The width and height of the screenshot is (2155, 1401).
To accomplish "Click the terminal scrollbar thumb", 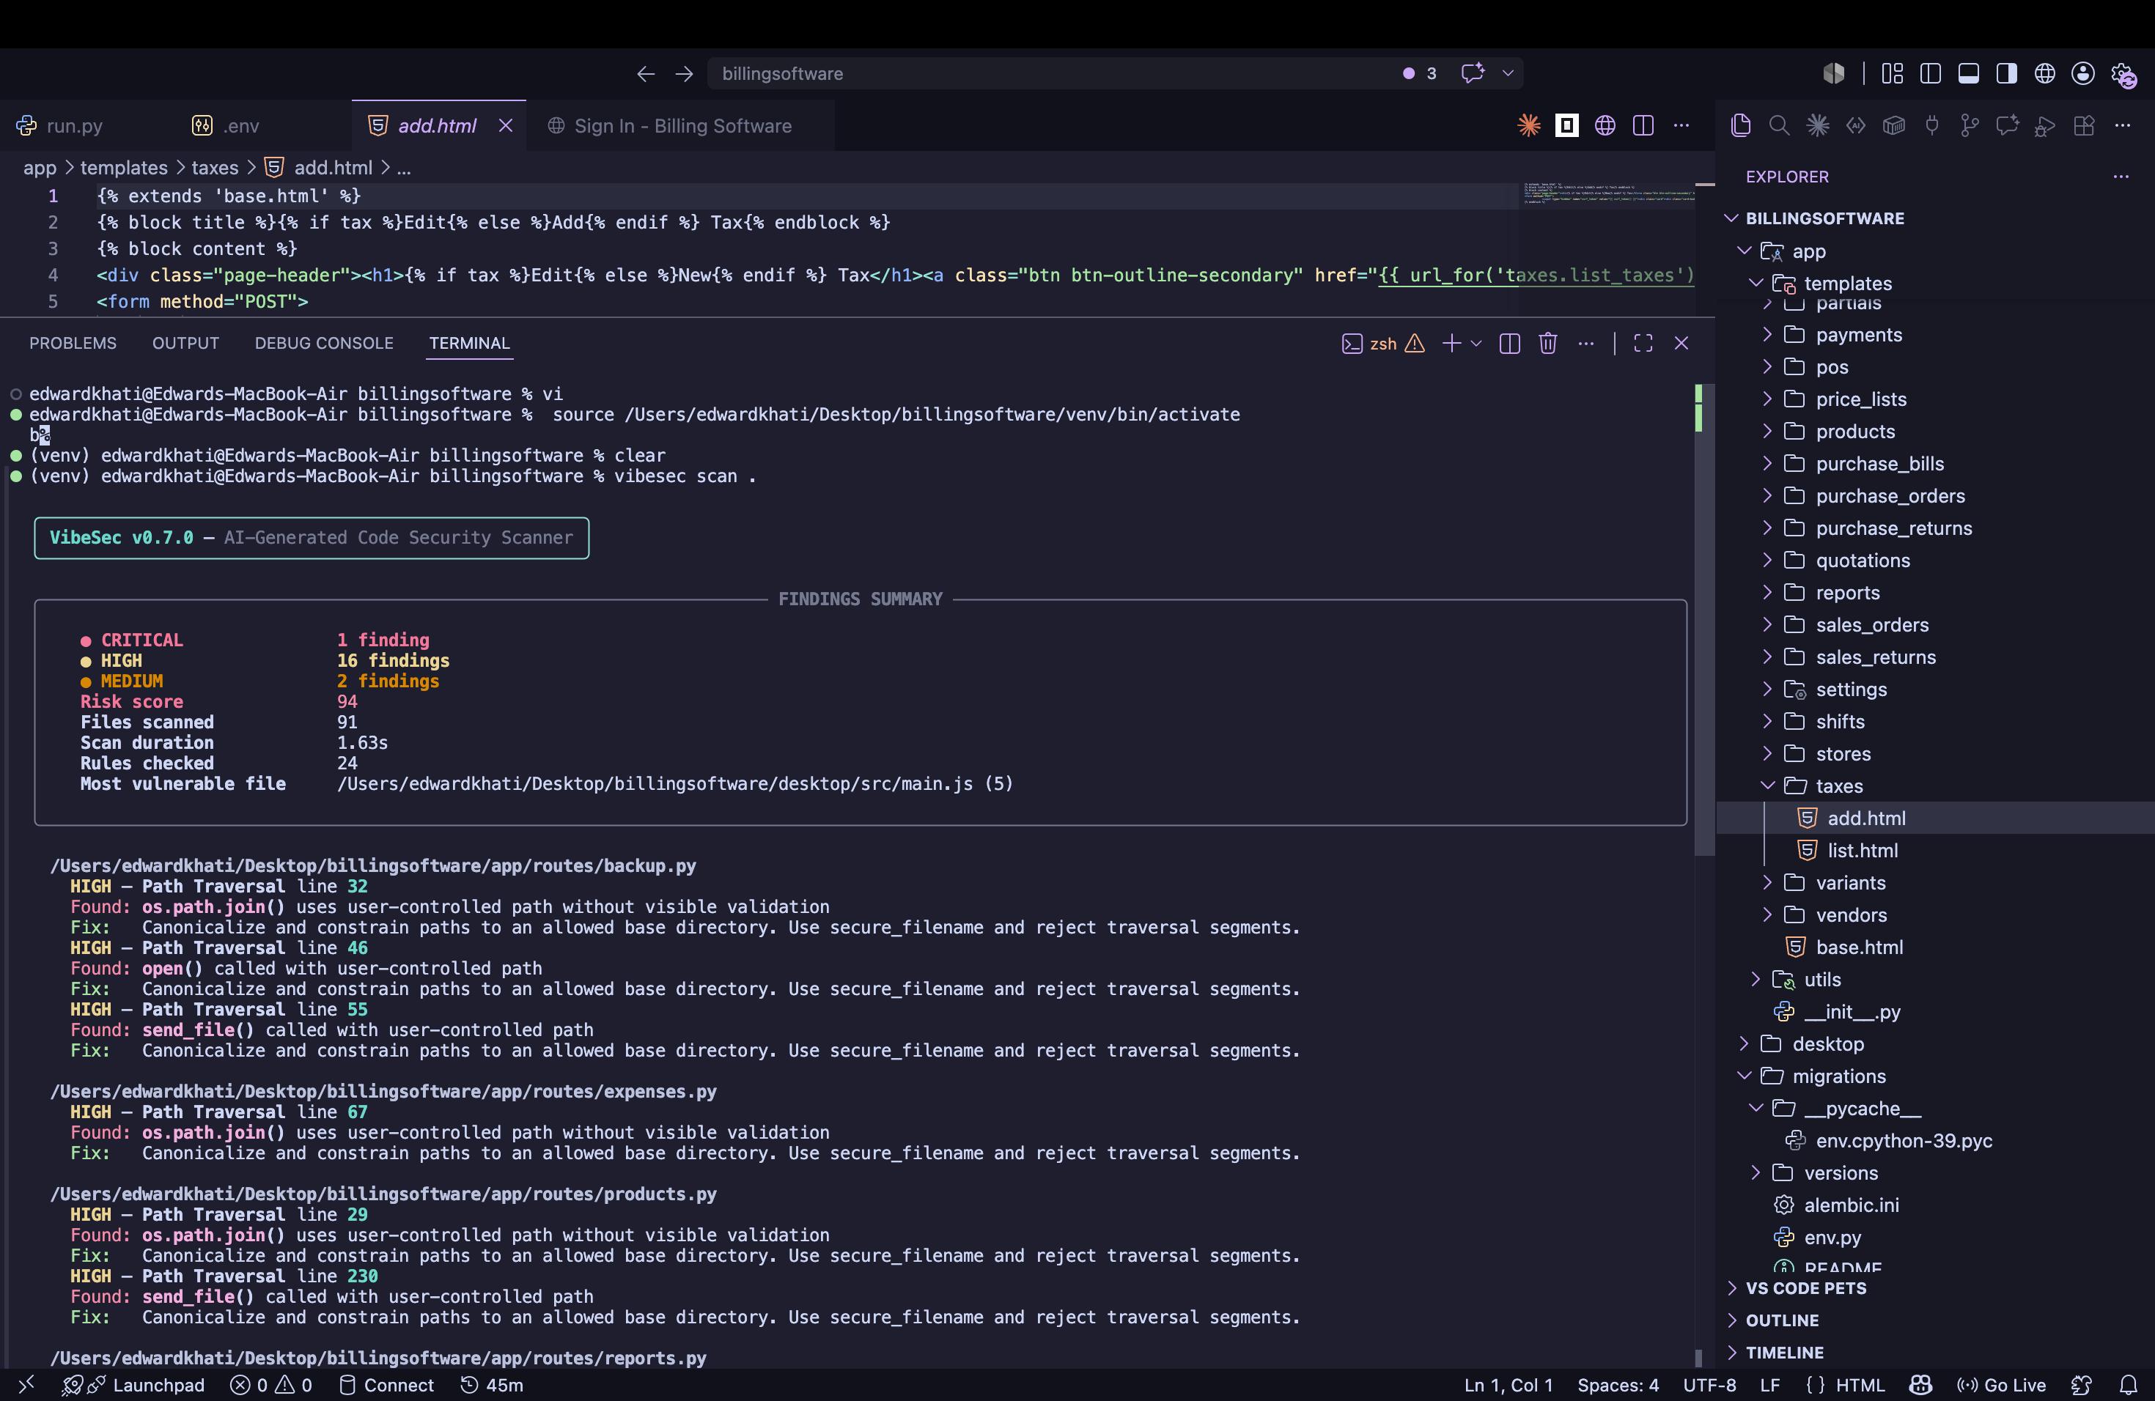I will [1704, 621].
